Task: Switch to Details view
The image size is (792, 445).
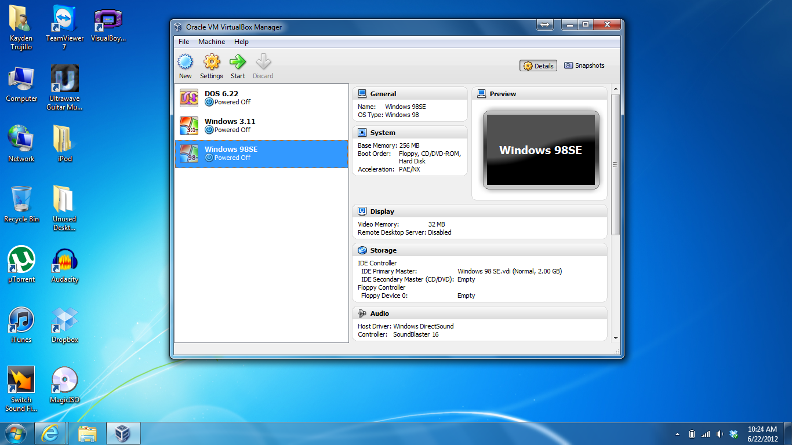Action: (x=538, y=66)
